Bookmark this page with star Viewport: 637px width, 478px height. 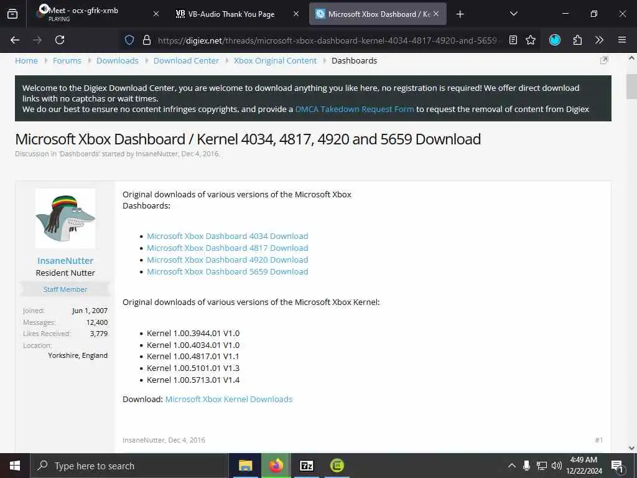pos(531,40)
